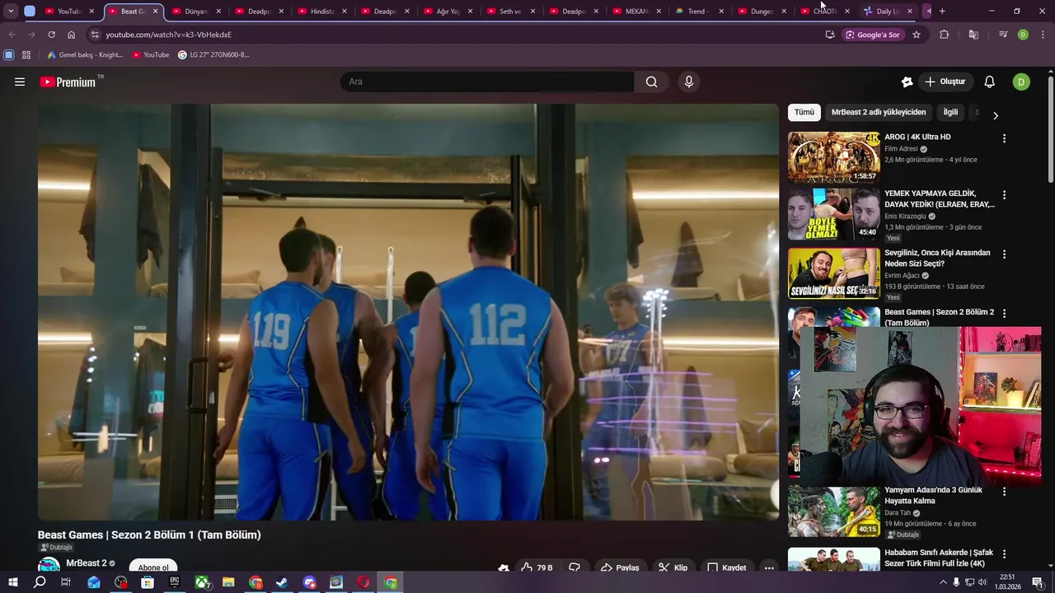Click the Klip button
This screenshot has height=593, width=1055.
click(673, 567)
